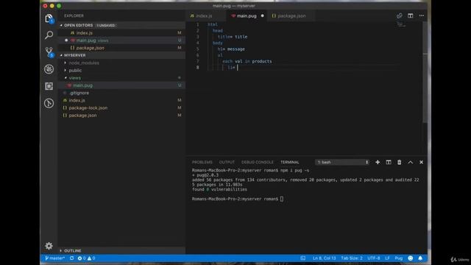The width and height of the screenshot is (471, 265).
Task: Click the terminal prompt input area
Action: pos(281,199)
